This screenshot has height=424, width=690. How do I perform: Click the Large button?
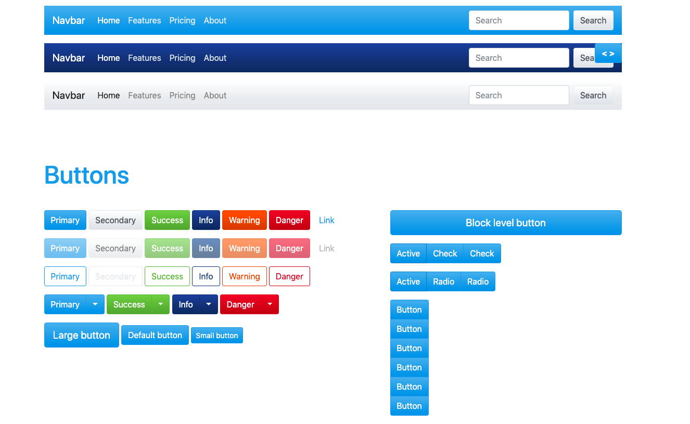coord(82,335)
